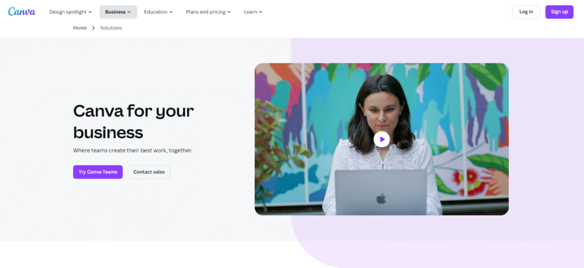Image resolution: width=584 pixels, height=268 pixels.
Task: Click the breadcrumb separator arrow after Home
Action: pyautogui.click(x=94, y=28)
